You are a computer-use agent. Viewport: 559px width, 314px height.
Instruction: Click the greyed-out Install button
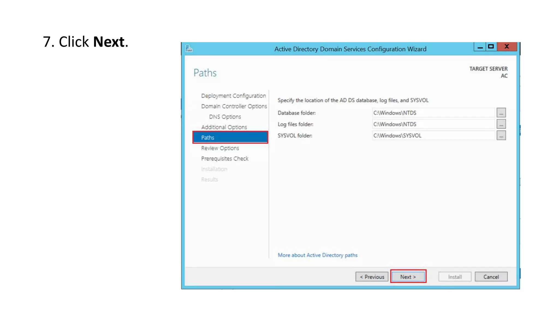[455, 277]
